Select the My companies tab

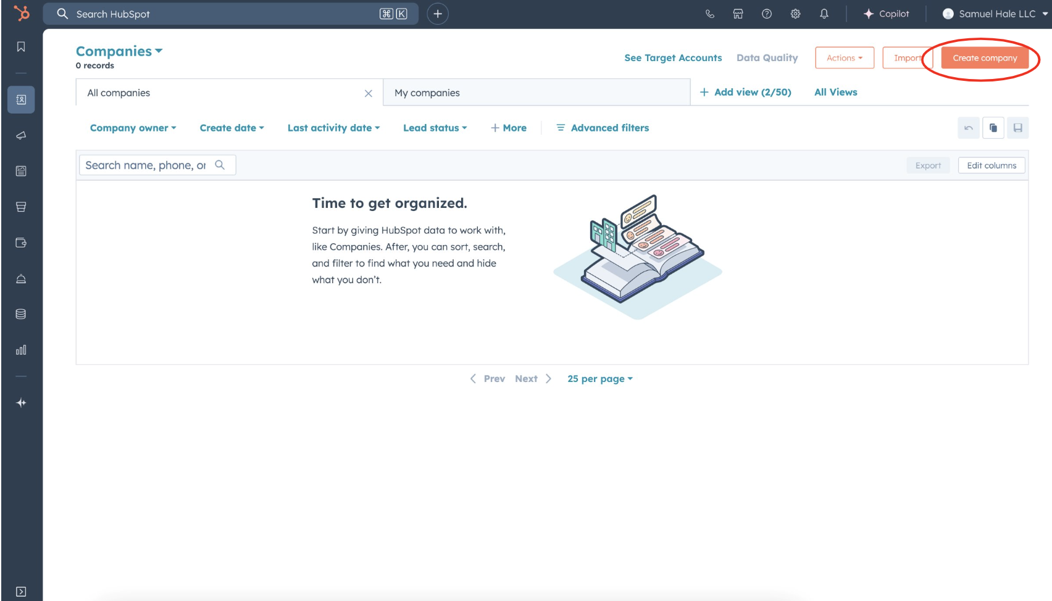tap(536, 93)
